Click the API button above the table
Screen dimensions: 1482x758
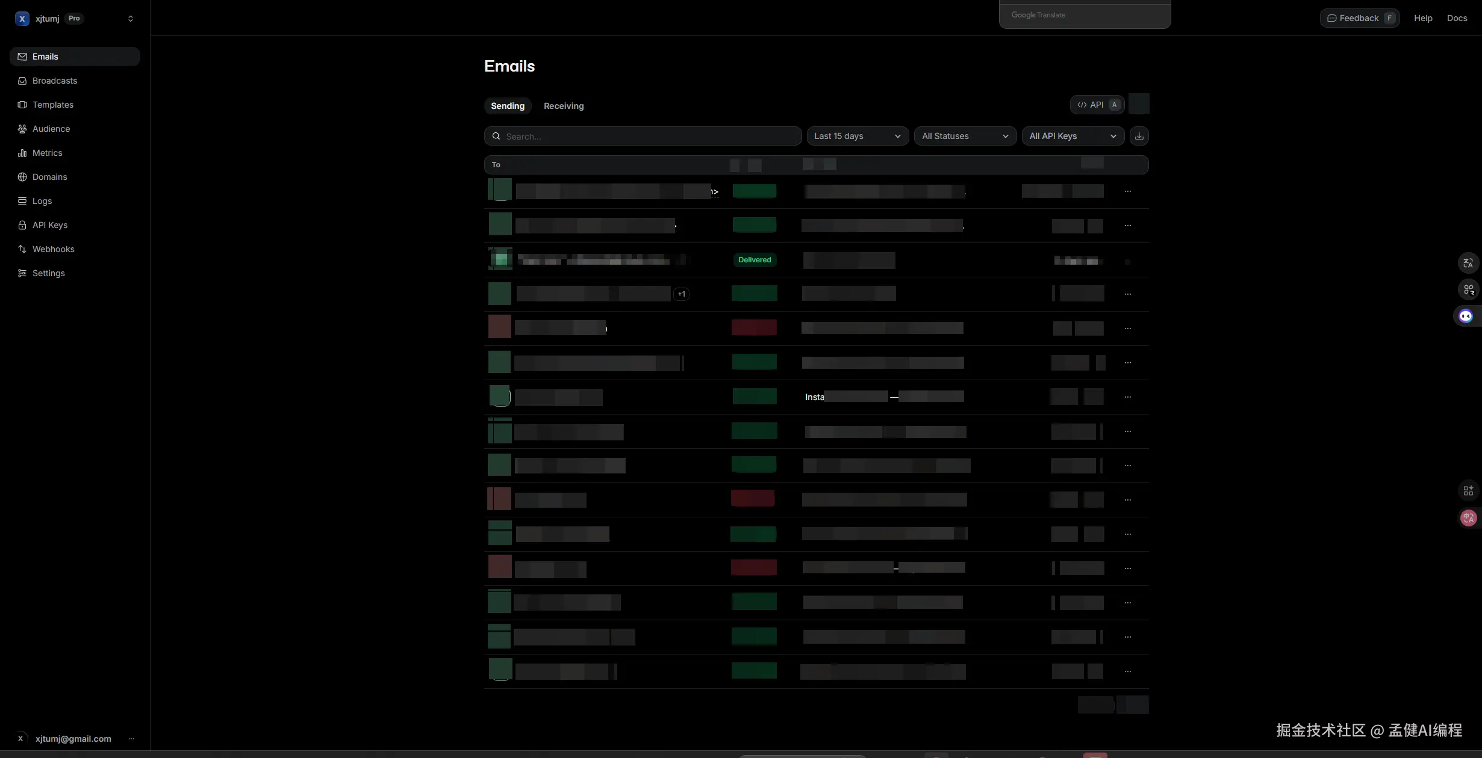pyautogui.click(x=1097, y=105)
